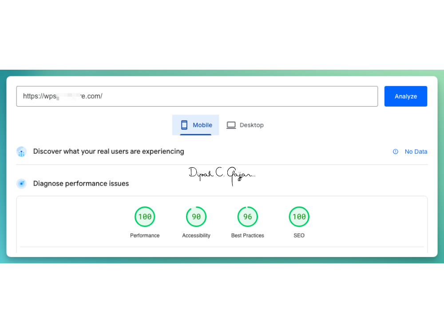Click the Analyze button

pyautogui.click(x=405, y=96)
